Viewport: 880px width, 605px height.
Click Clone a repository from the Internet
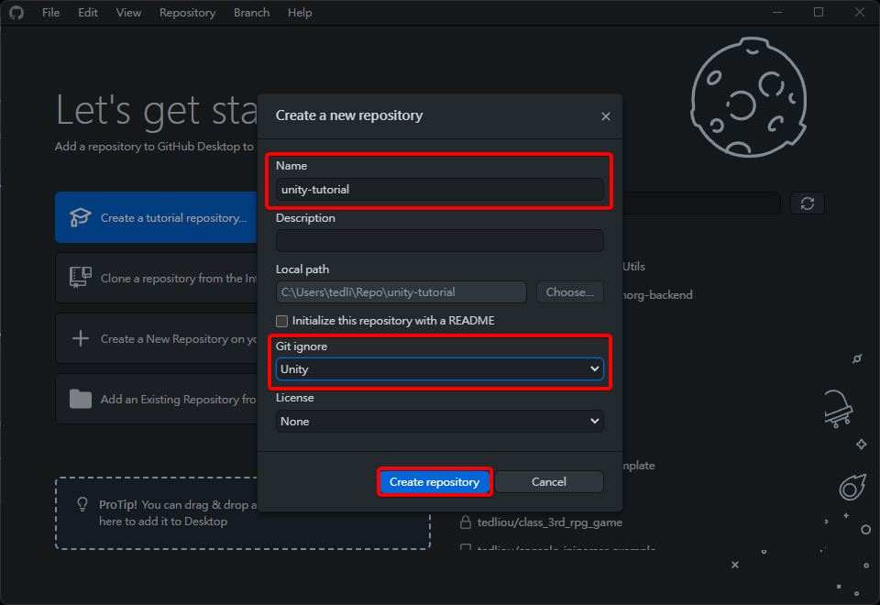coord(156,278)
